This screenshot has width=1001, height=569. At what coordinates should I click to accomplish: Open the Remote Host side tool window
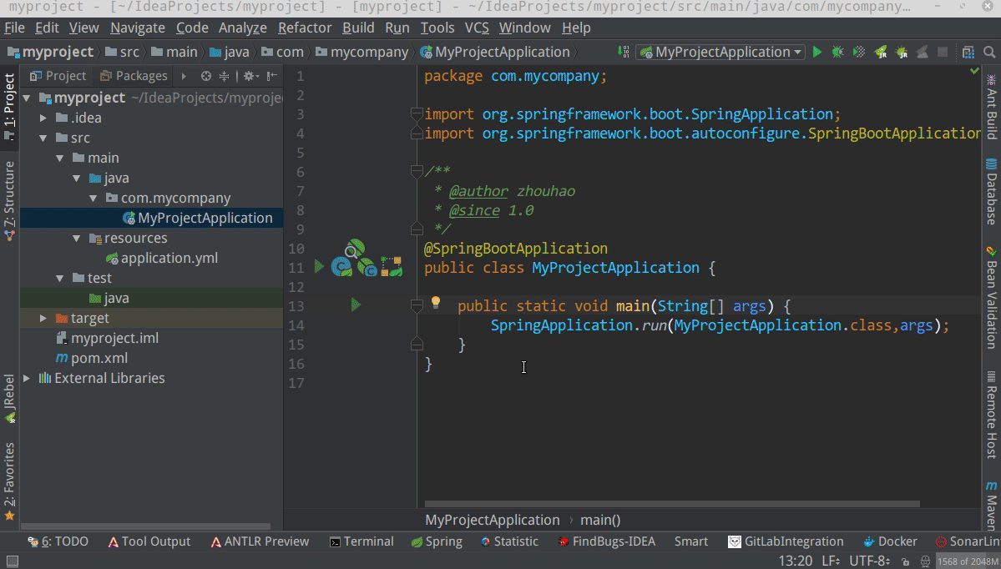pyautogui.click(x=992, y=415)
